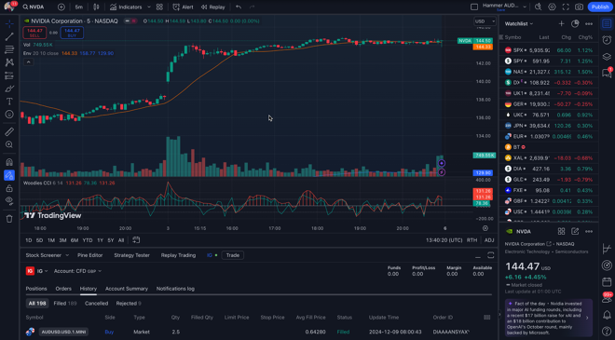The height and width of the screenshot is (340, 615).
Task: Filter history by Cancelled
Action: [96, 304]
